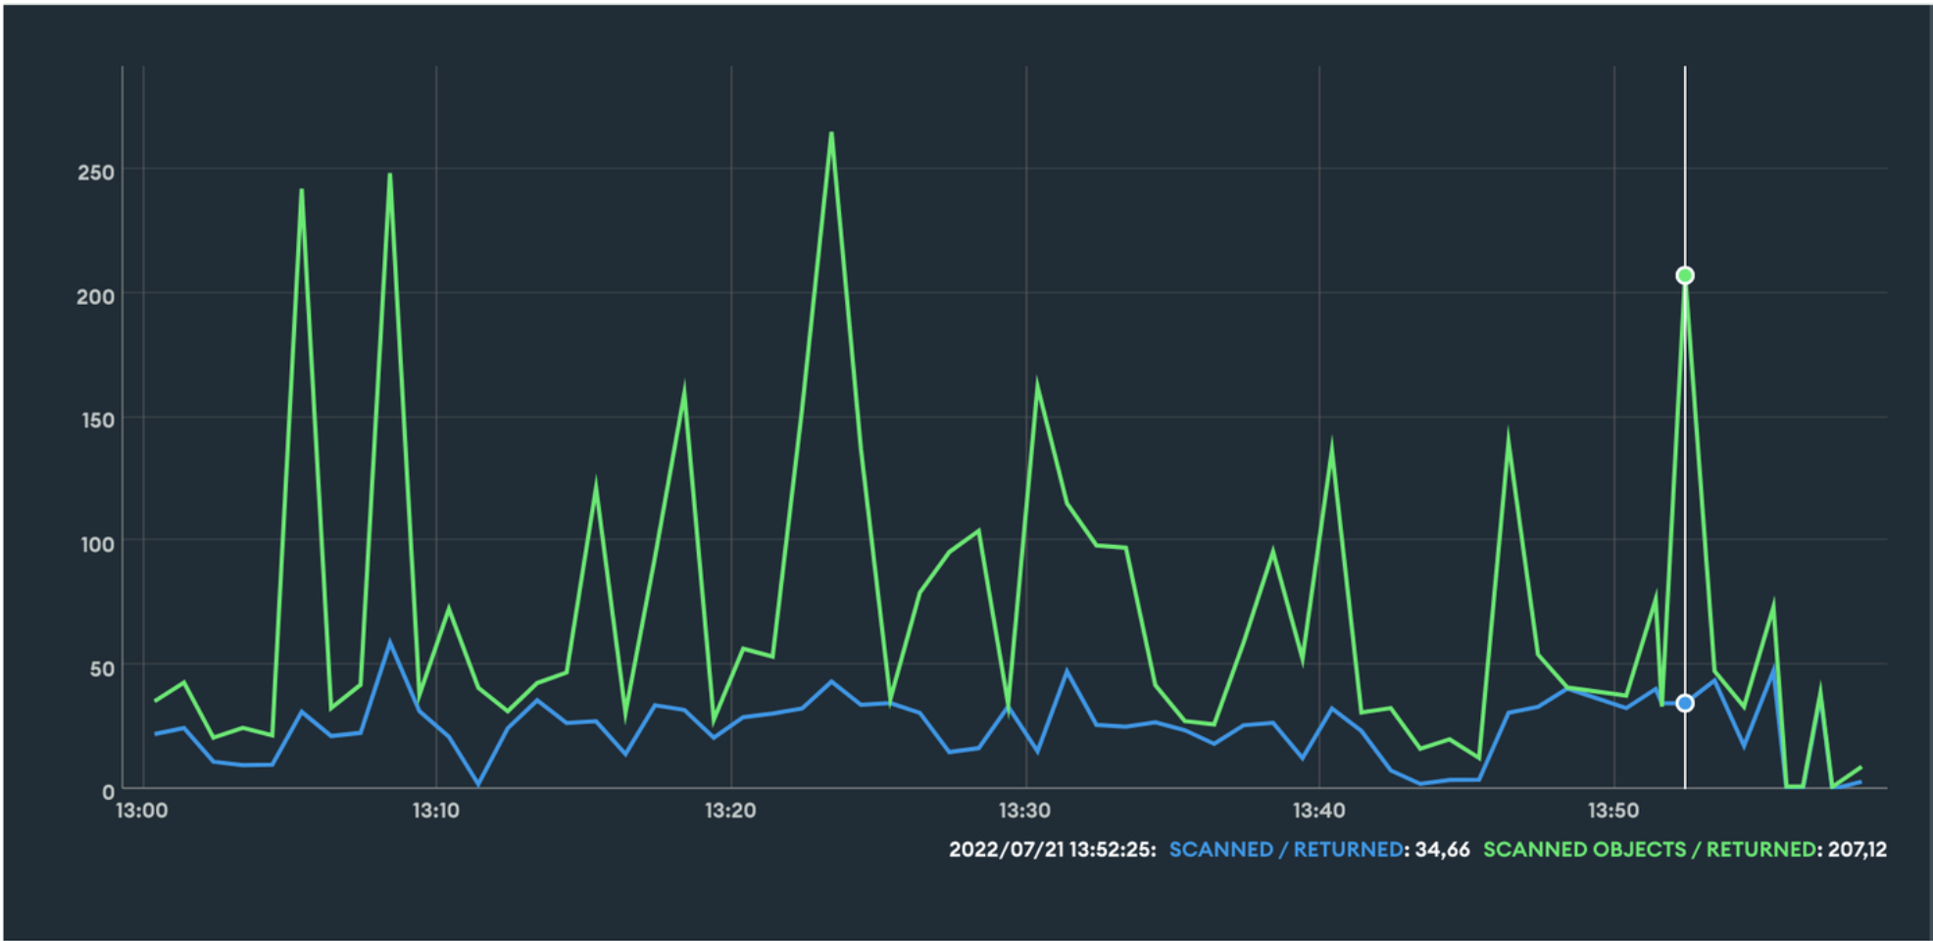Click the 50 y-axis label

(102, 669)
